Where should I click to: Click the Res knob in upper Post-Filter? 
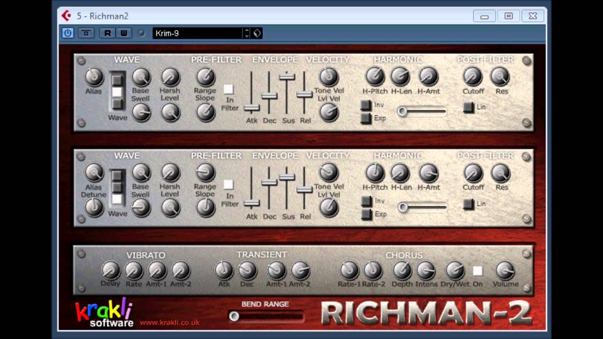tap(500, 76)
